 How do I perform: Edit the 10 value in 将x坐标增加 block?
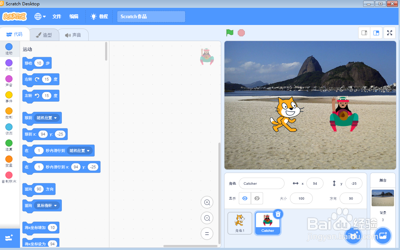[x=53, y=228]
